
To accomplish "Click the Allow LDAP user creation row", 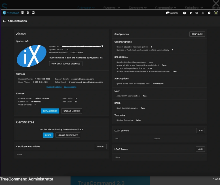I will (x=132, y=96).
